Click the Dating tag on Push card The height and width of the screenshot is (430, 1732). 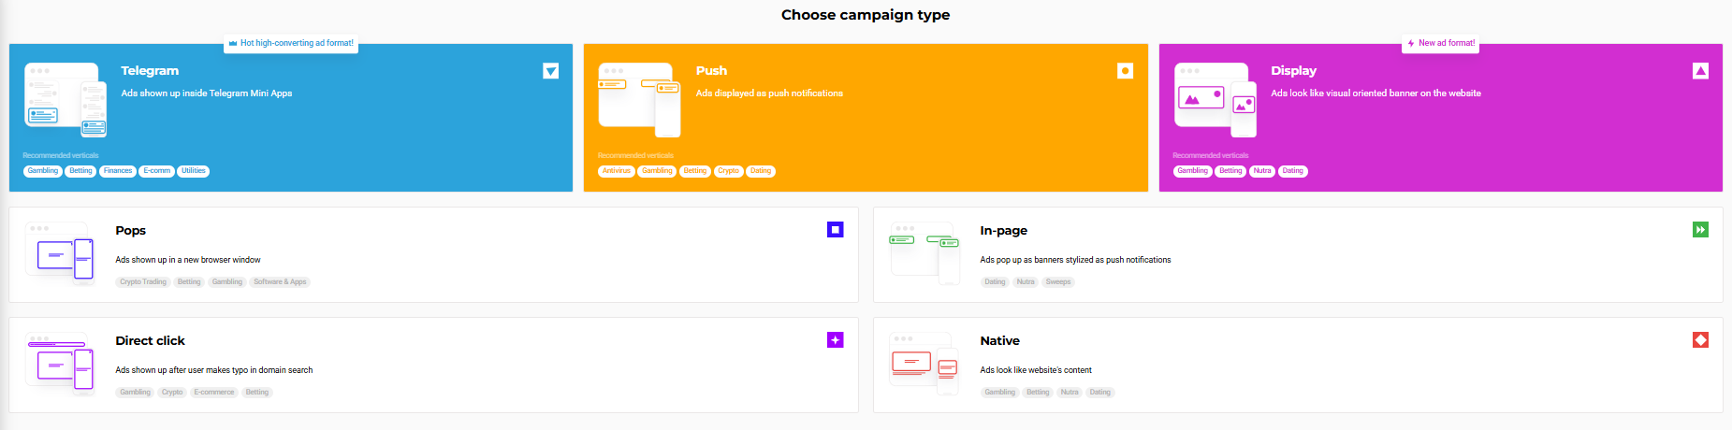coord(761,171)
